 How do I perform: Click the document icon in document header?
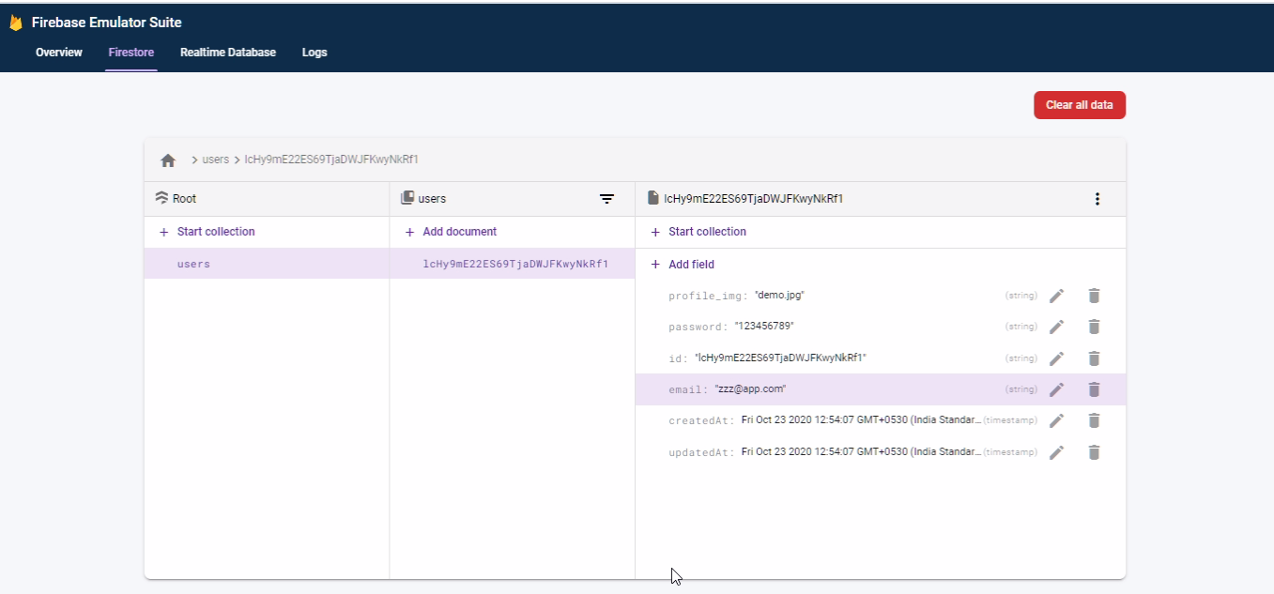[x=653, y=199]
